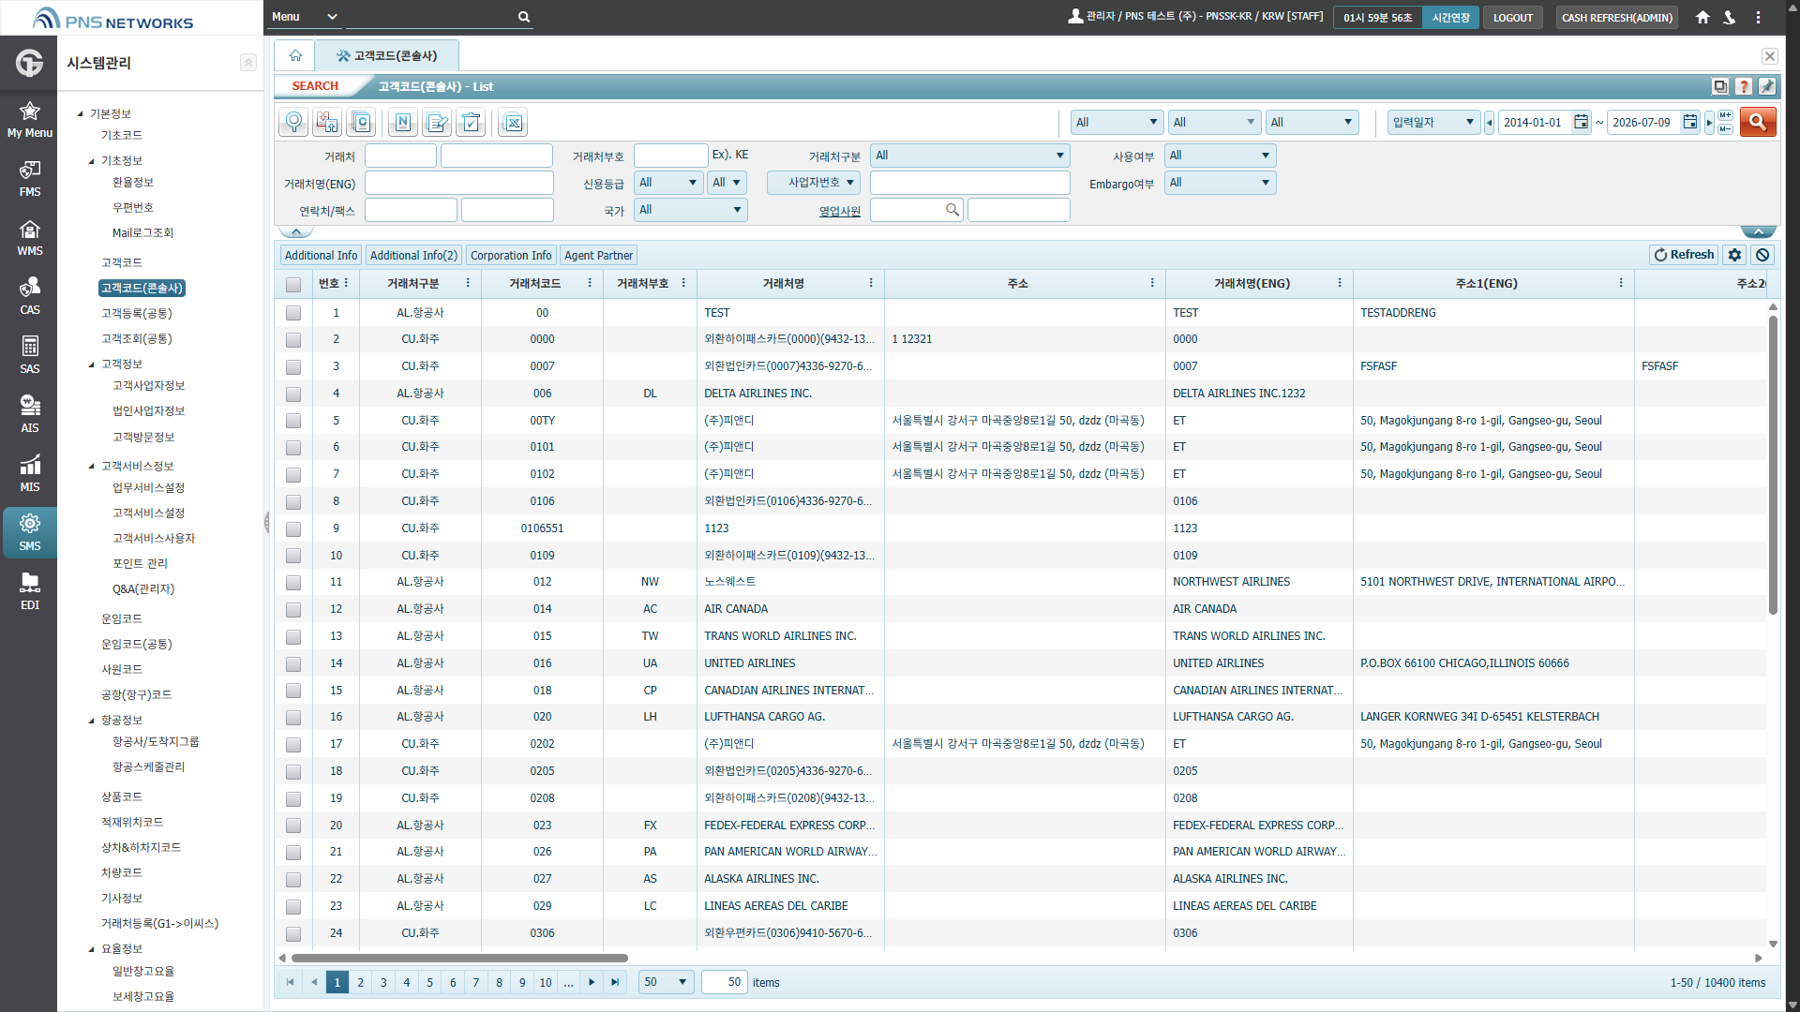Screen dimensions: 1800x1012
Task: Open the 사용여부 dropdown
Action: [1220, 156]
